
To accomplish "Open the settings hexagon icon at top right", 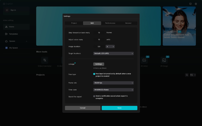I will (196, 4).
